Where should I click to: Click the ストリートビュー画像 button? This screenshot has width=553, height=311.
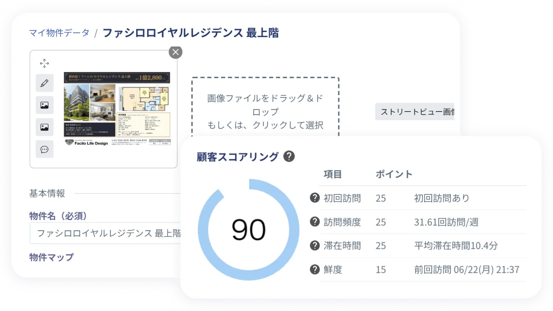click(415, 112)
